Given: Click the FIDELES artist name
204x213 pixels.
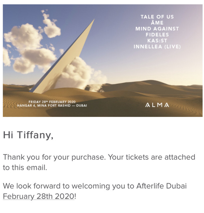Looking at the screenshot, I should tap(157, 35).
